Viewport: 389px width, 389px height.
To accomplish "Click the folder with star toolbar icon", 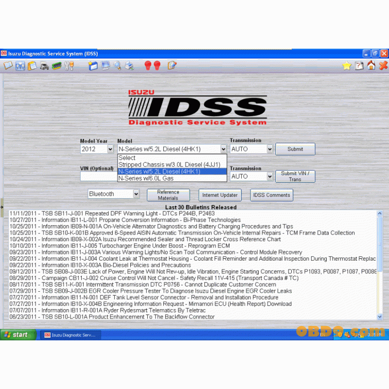I will [x=93, y=66].
